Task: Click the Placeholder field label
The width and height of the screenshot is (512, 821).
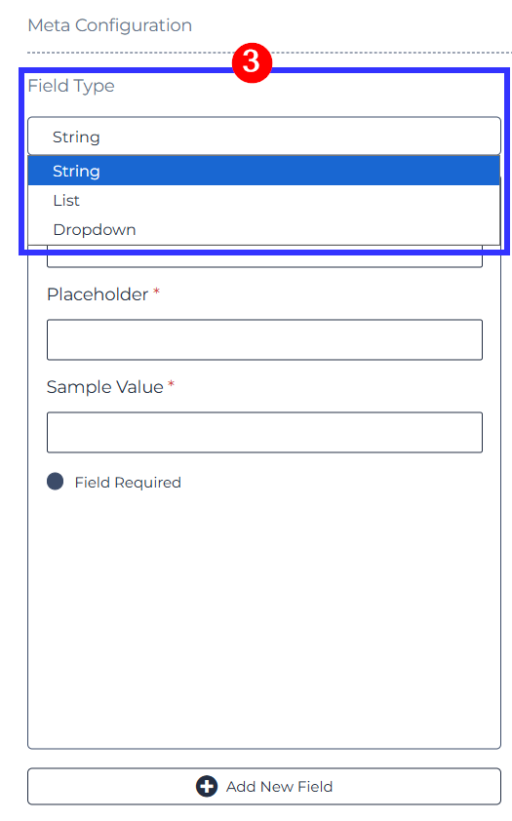Action: tap(98, 294)
